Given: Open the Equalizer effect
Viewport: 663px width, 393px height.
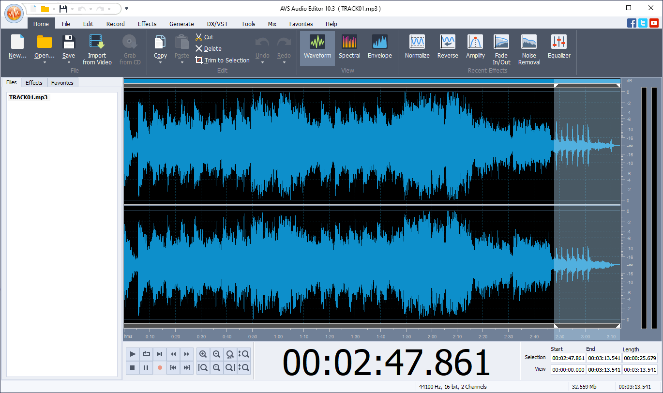Looking at the screenshot, I should pyautogui.click(x=559, y=47).
